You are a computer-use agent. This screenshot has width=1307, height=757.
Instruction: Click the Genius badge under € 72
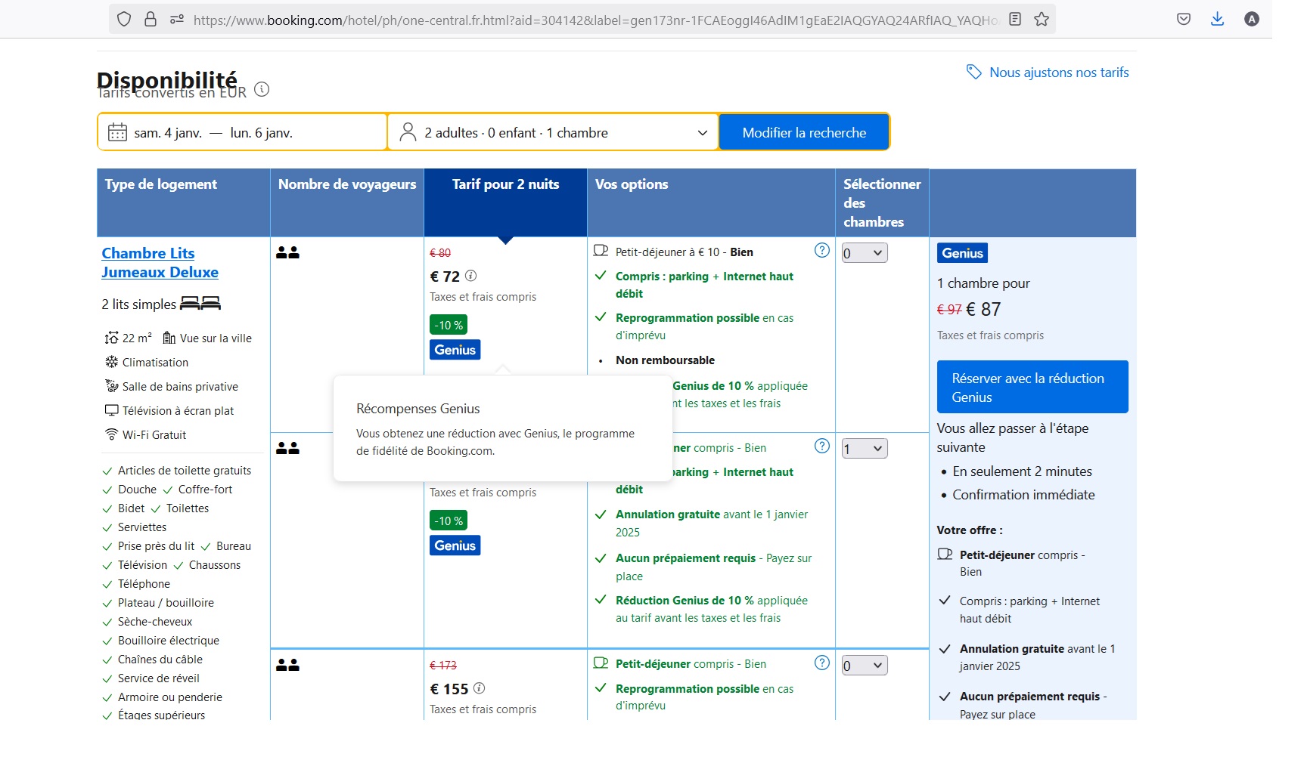[455, 350]
